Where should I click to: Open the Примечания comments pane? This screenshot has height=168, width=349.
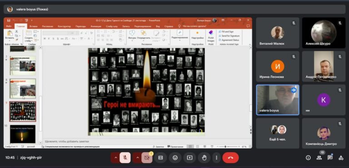175,147
